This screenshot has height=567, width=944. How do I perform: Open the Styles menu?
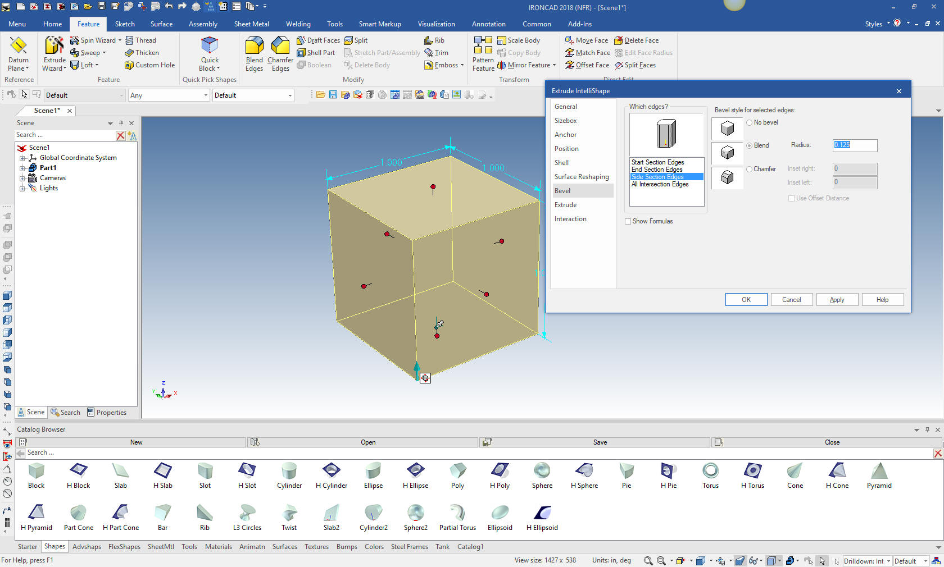click(877, 24)
